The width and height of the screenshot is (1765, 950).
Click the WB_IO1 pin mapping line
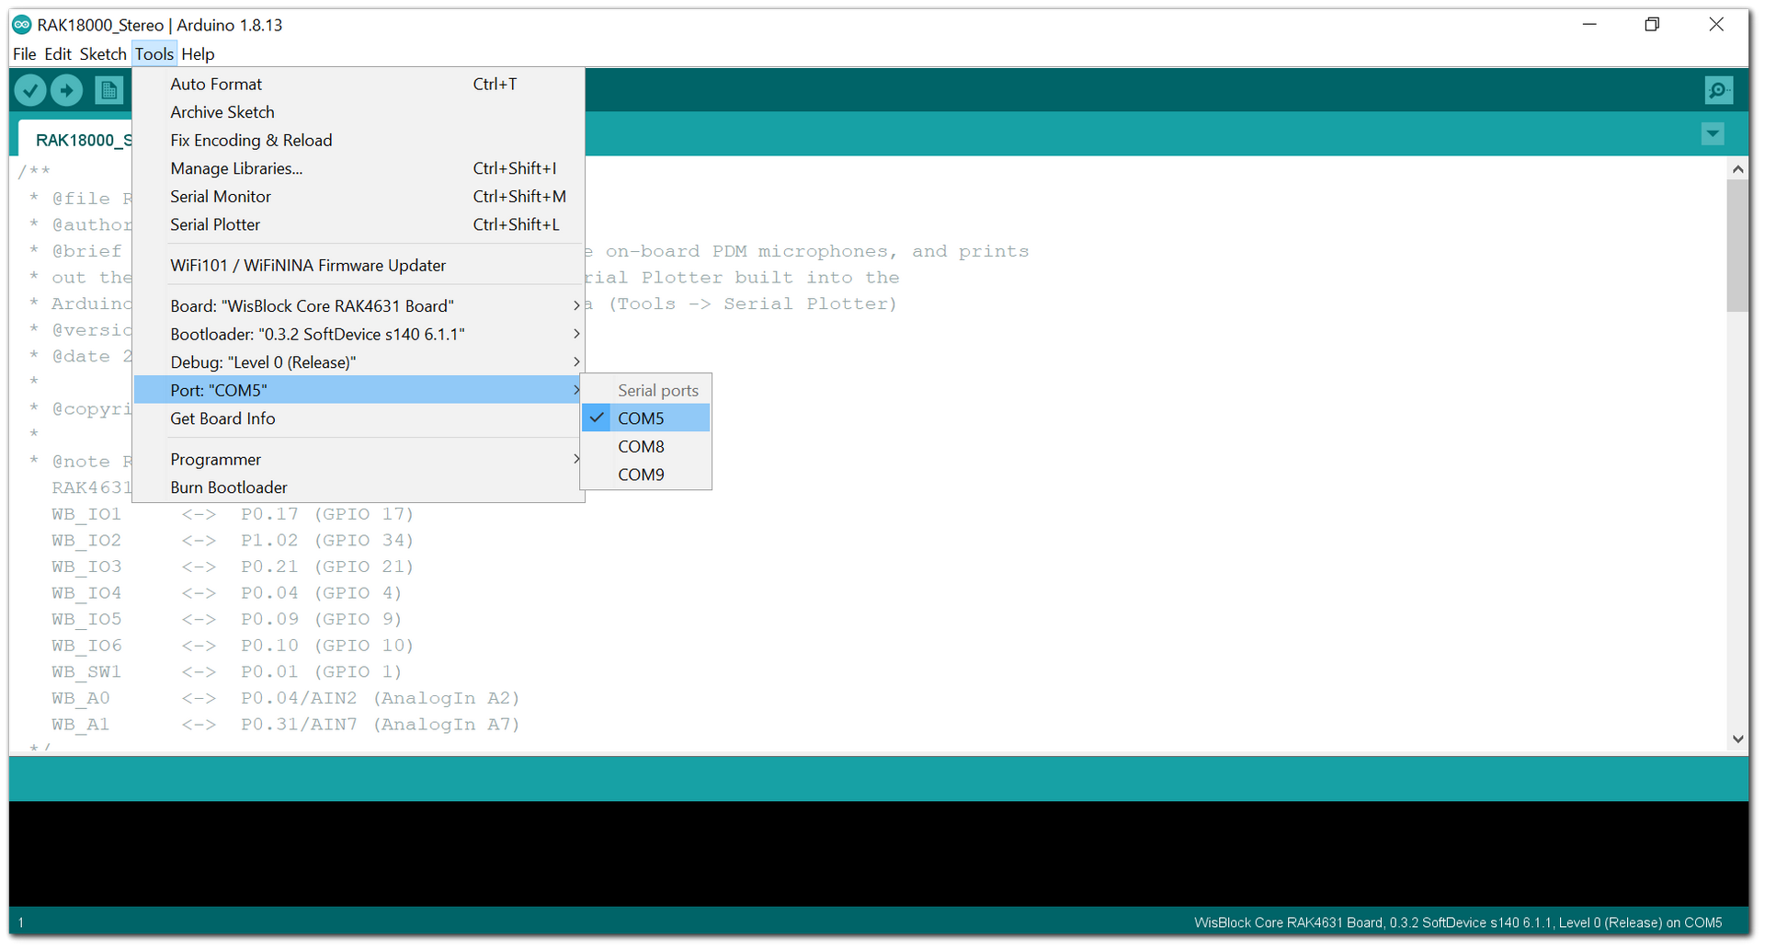pyautogui.click(x=233, y=514)
